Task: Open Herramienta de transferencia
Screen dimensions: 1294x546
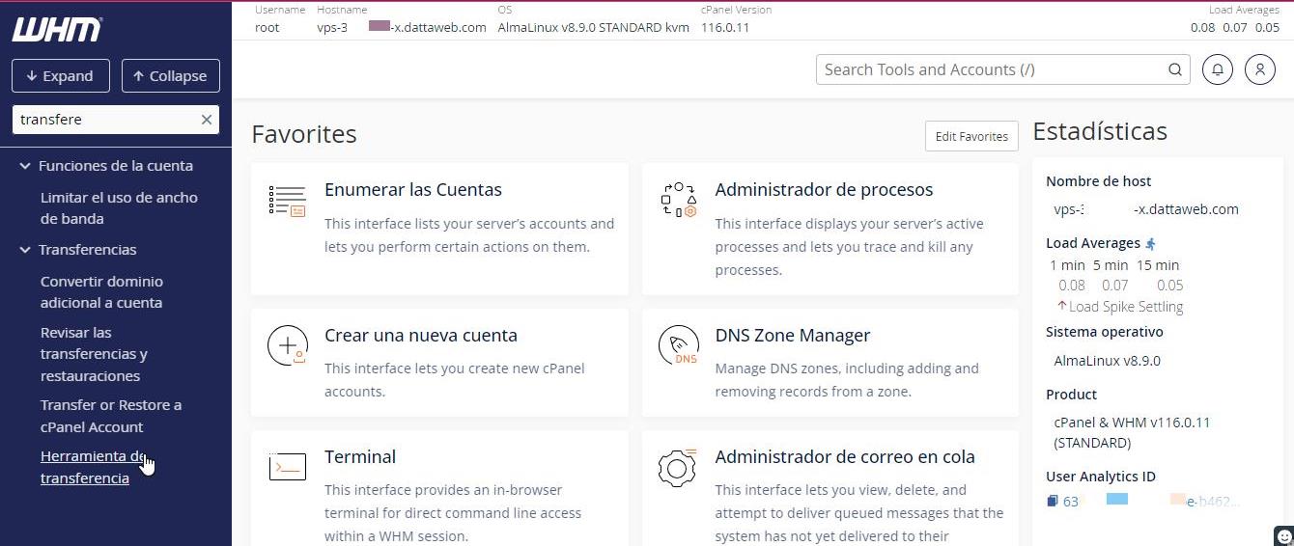Action: [93, 467]
